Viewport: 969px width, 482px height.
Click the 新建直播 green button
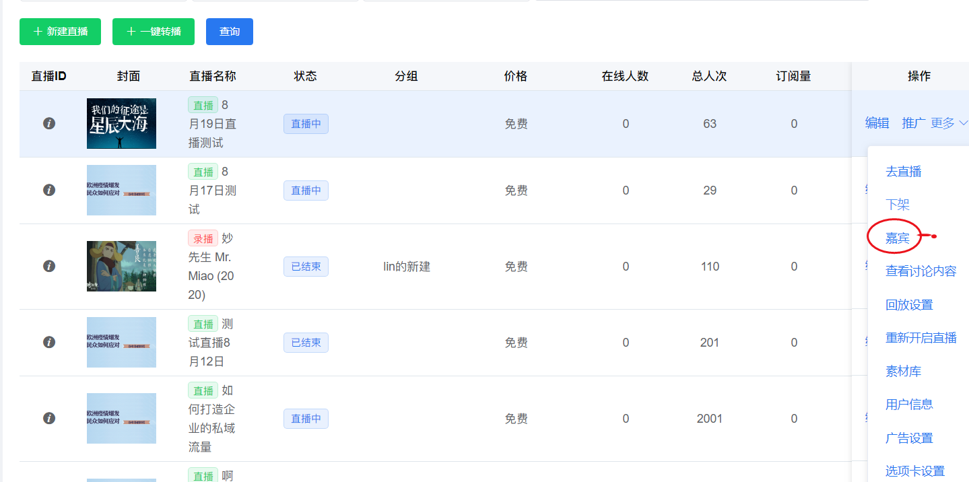(x=60, y=32)
